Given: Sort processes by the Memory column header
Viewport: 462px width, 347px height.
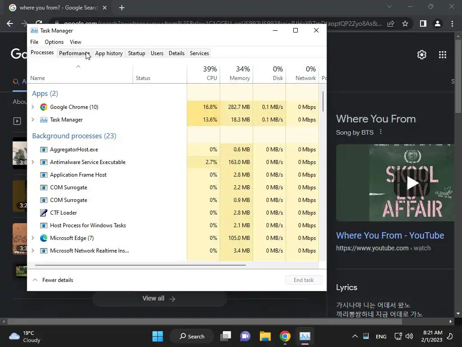Looking at the screenshot, I should click(x=236, y=74).
